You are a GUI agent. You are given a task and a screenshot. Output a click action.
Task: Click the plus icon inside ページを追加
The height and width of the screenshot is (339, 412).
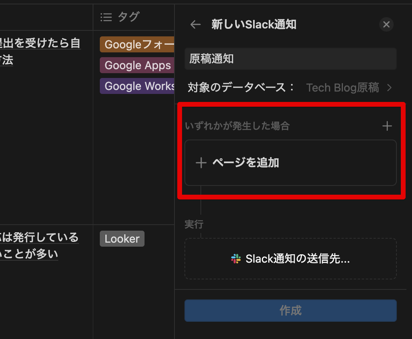(x=201, y=163)
